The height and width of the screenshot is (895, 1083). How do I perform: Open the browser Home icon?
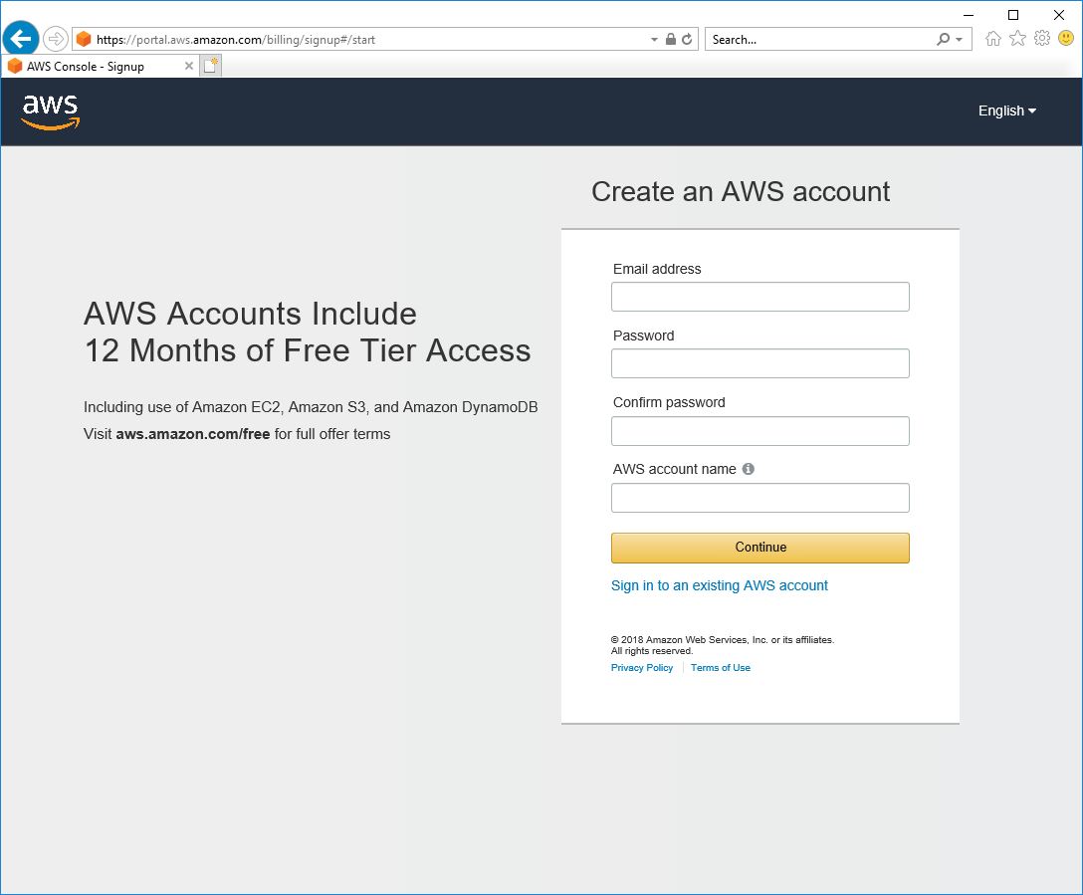[992, 39]
